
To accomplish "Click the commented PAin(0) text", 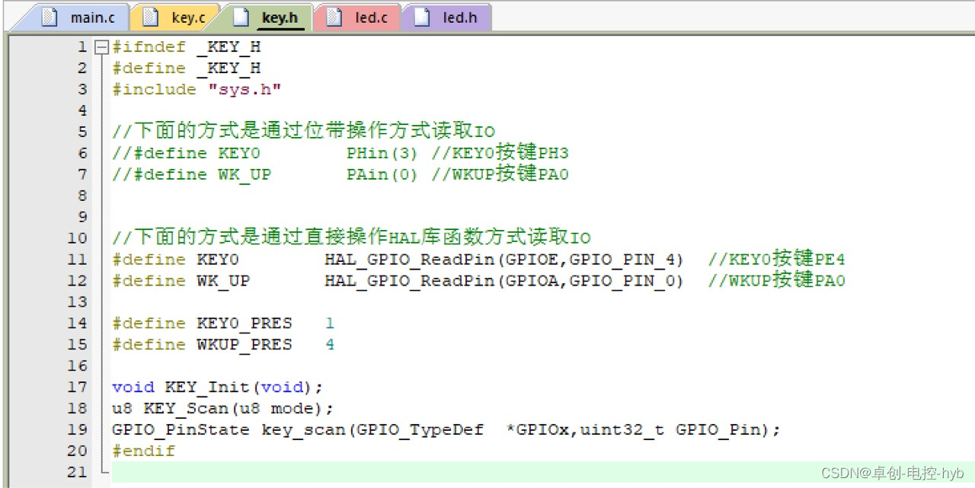I will point(383,174).
